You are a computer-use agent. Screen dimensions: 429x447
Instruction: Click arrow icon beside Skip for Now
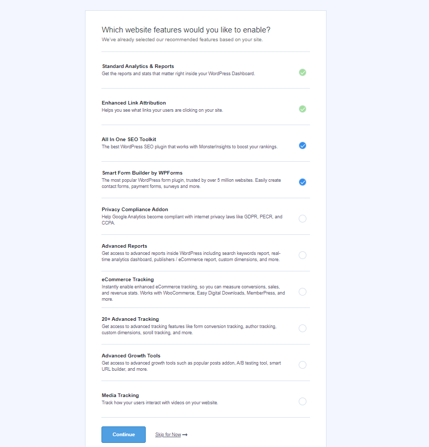185,435
